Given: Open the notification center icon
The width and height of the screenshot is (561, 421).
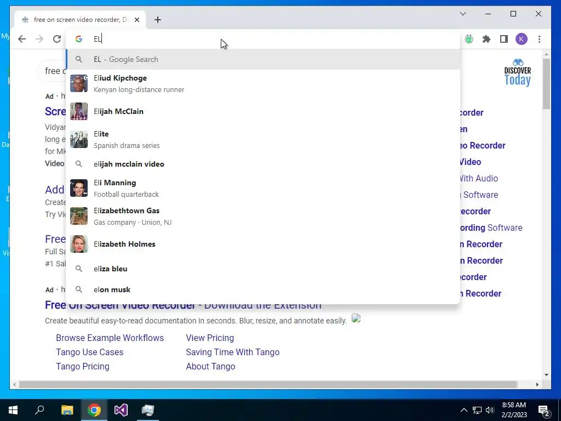Looking at the screenshot, I should click(544, 410).
